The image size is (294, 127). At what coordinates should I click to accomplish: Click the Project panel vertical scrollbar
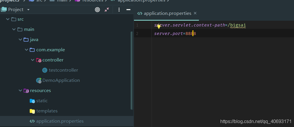[x=132, y=70]
